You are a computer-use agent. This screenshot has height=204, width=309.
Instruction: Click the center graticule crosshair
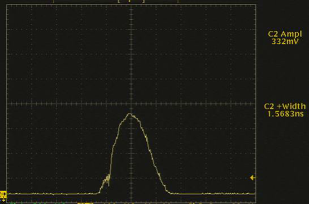[131, 104]
